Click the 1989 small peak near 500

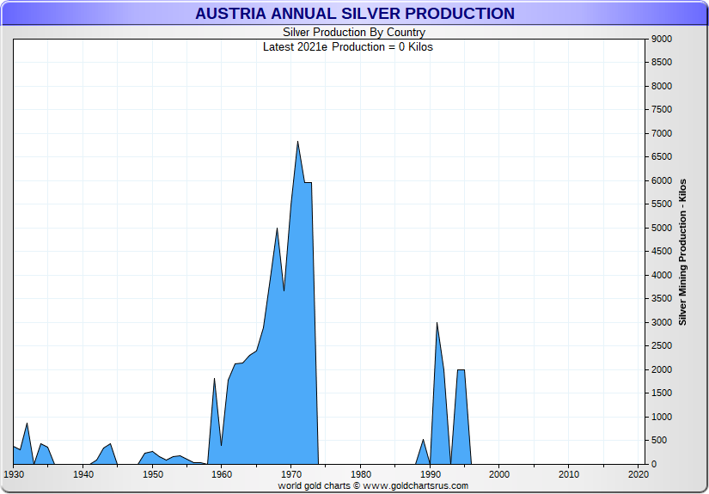tap(423, 439)
